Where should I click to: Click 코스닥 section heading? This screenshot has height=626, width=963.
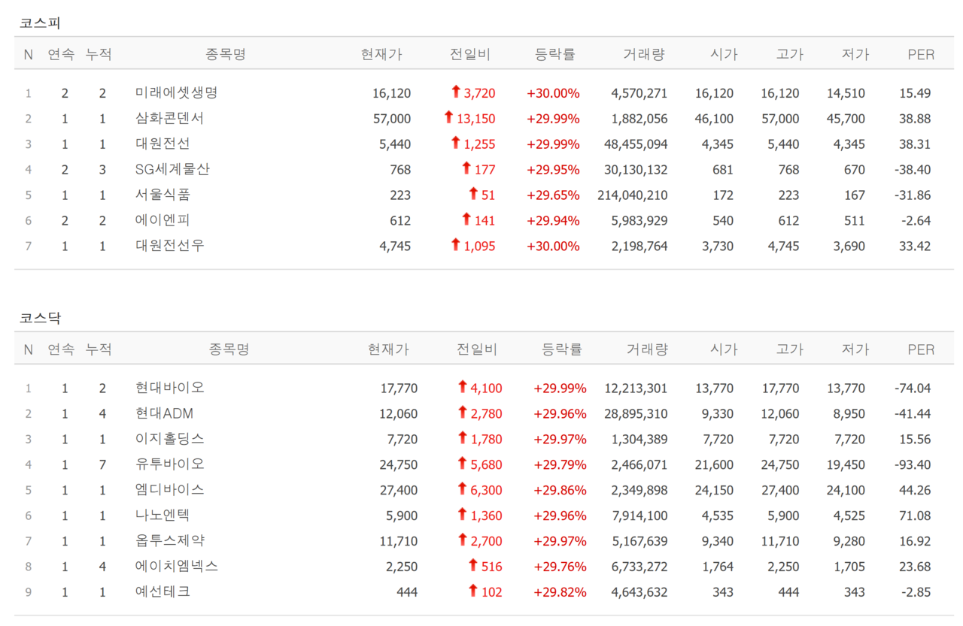point(40,319)
